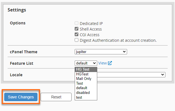Select Mail Only feature list option
The width and height of the screenshot is (175, 111).
86,78
